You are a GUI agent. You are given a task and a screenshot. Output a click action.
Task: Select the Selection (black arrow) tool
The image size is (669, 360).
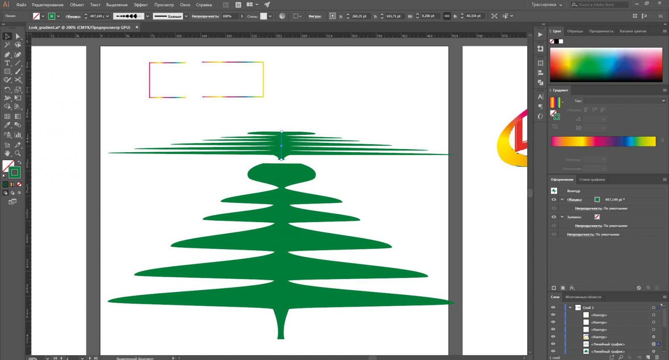[x=8, y=36]
